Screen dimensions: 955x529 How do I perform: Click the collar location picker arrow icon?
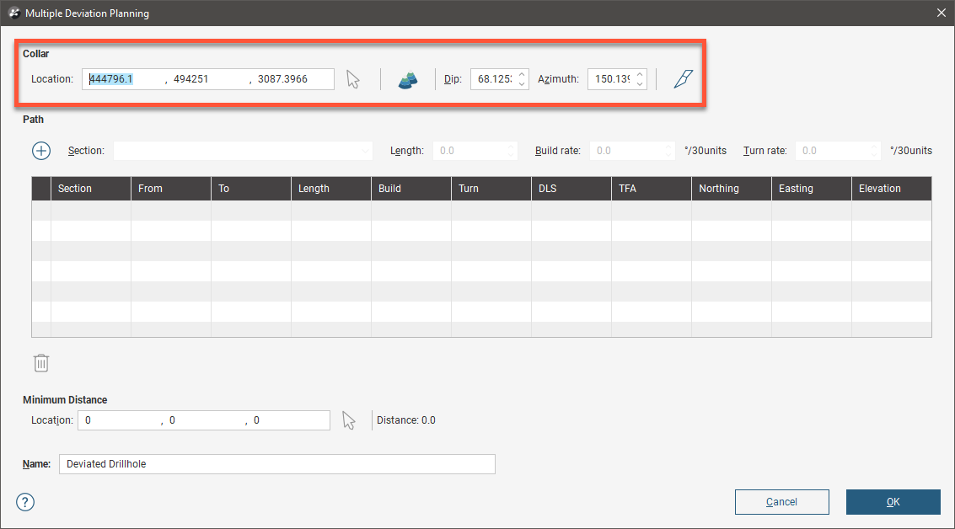[353, 80]
